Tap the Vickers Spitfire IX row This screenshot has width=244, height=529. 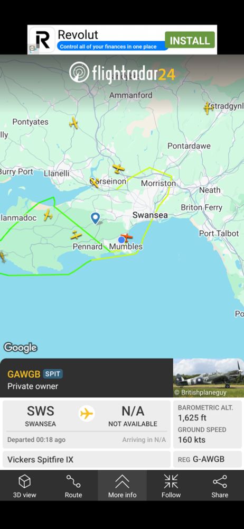point(87,459)
